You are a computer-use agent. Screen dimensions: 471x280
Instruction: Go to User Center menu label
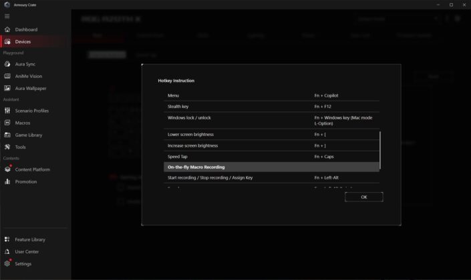[27, 251]
